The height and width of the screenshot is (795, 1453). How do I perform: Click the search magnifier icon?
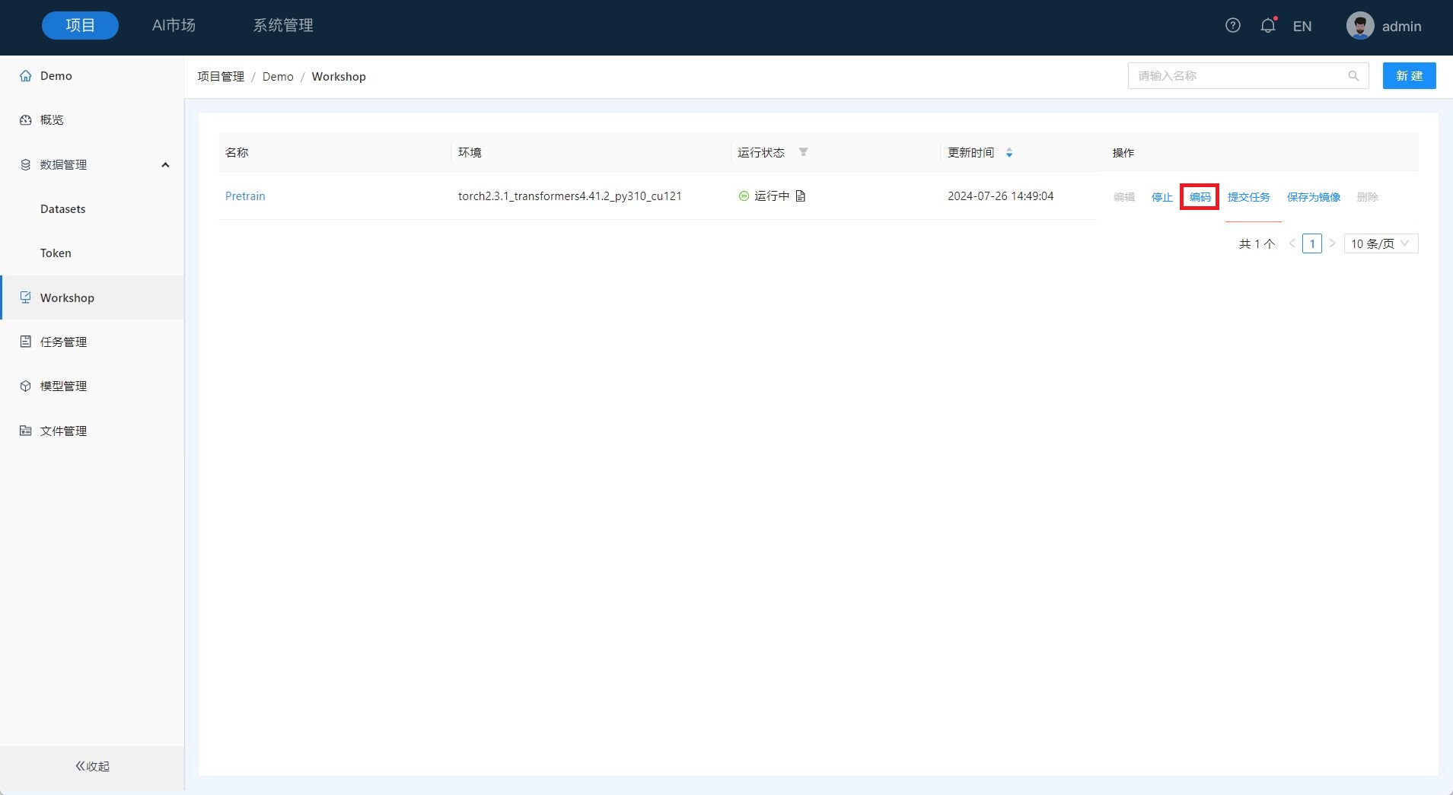pyautogui.click(x=1353, y=76)
